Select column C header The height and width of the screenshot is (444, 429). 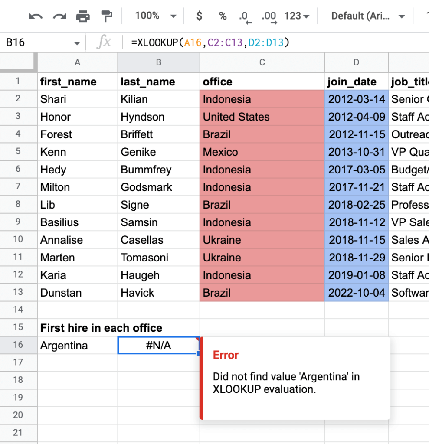coord(262,62)
